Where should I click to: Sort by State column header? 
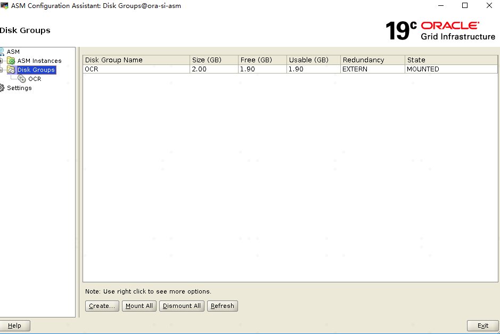451,60
